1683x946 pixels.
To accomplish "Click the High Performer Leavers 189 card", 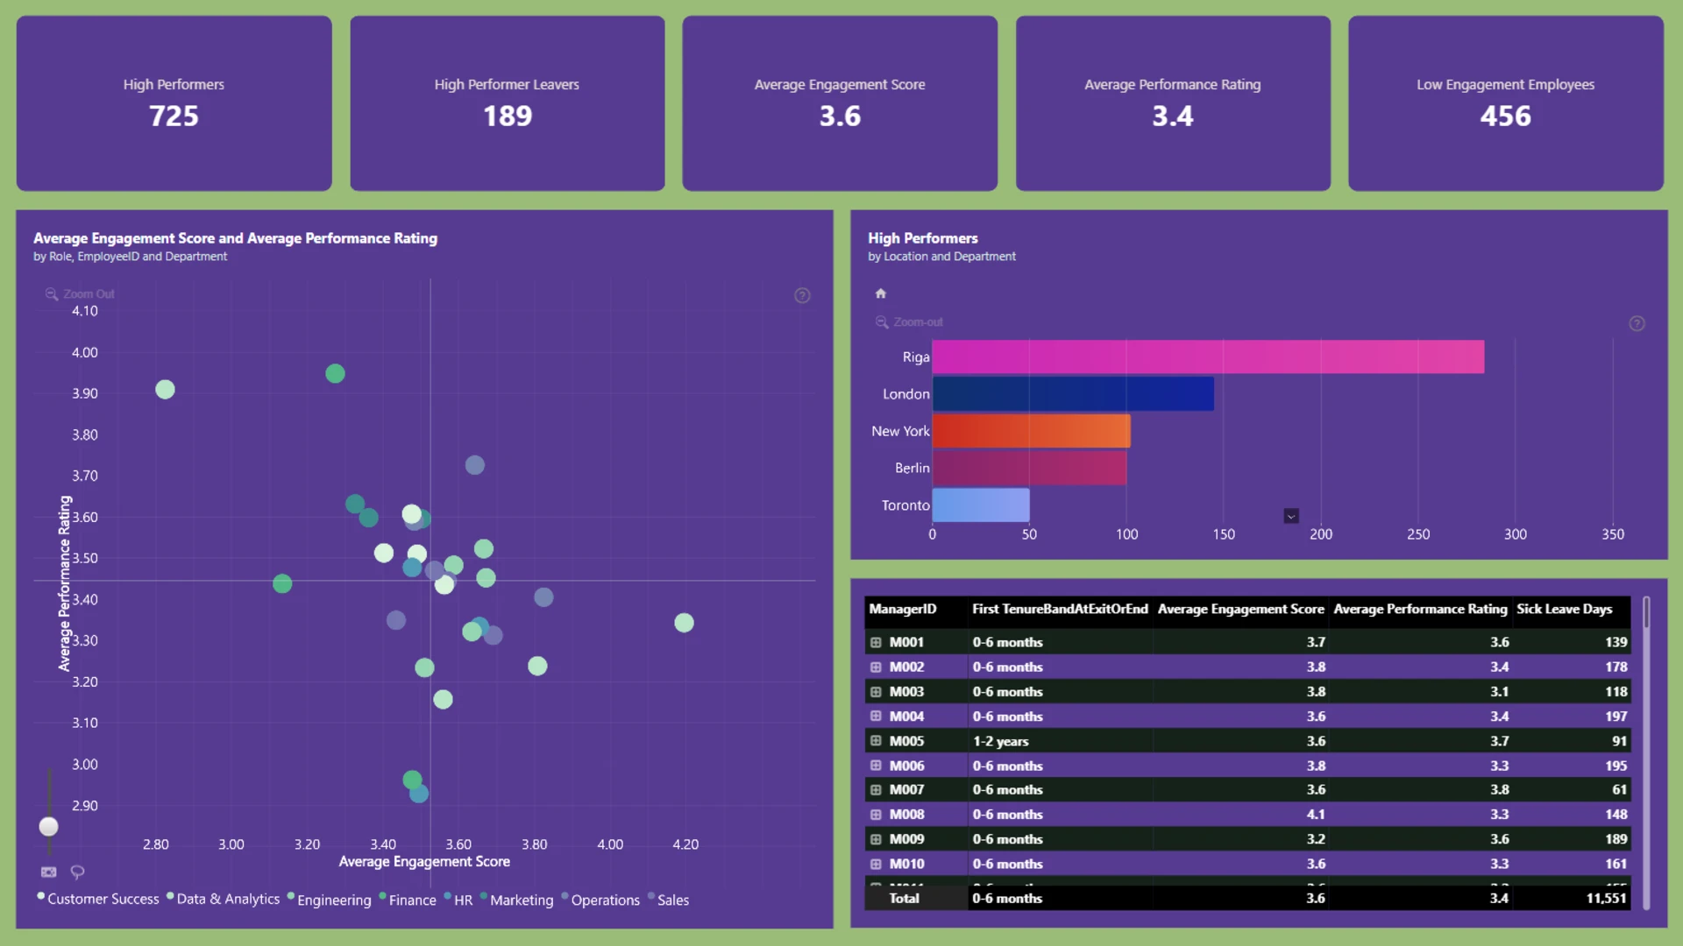I will pyautogui.click(x=508, y=103).
